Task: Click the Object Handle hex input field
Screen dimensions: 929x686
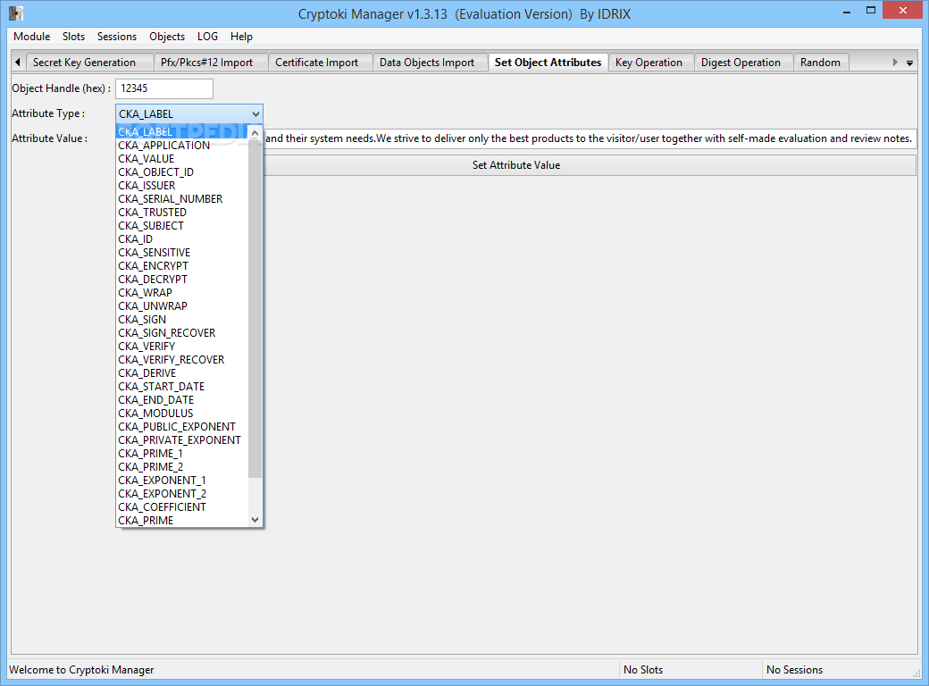Action: (164, 88)
